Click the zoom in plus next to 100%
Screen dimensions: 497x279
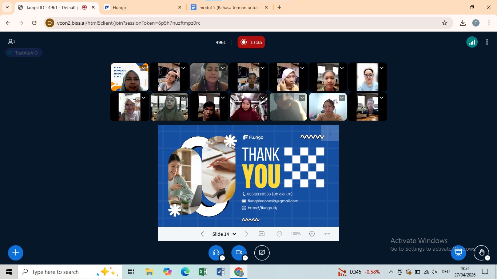pyautogui.click(x=312, y=234)
